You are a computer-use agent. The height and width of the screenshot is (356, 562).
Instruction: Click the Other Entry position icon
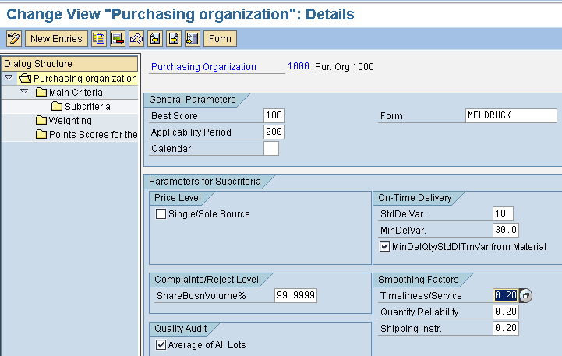click(192, 38)
